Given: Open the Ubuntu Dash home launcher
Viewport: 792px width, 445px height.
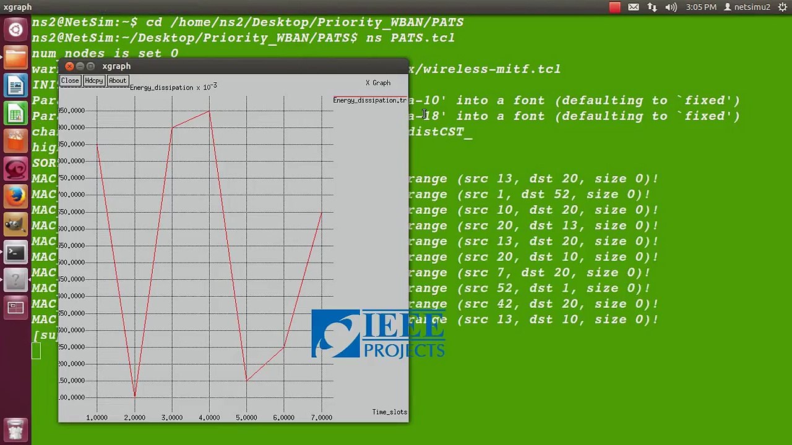Looking at the screenshot, I should tap(16, 30).
